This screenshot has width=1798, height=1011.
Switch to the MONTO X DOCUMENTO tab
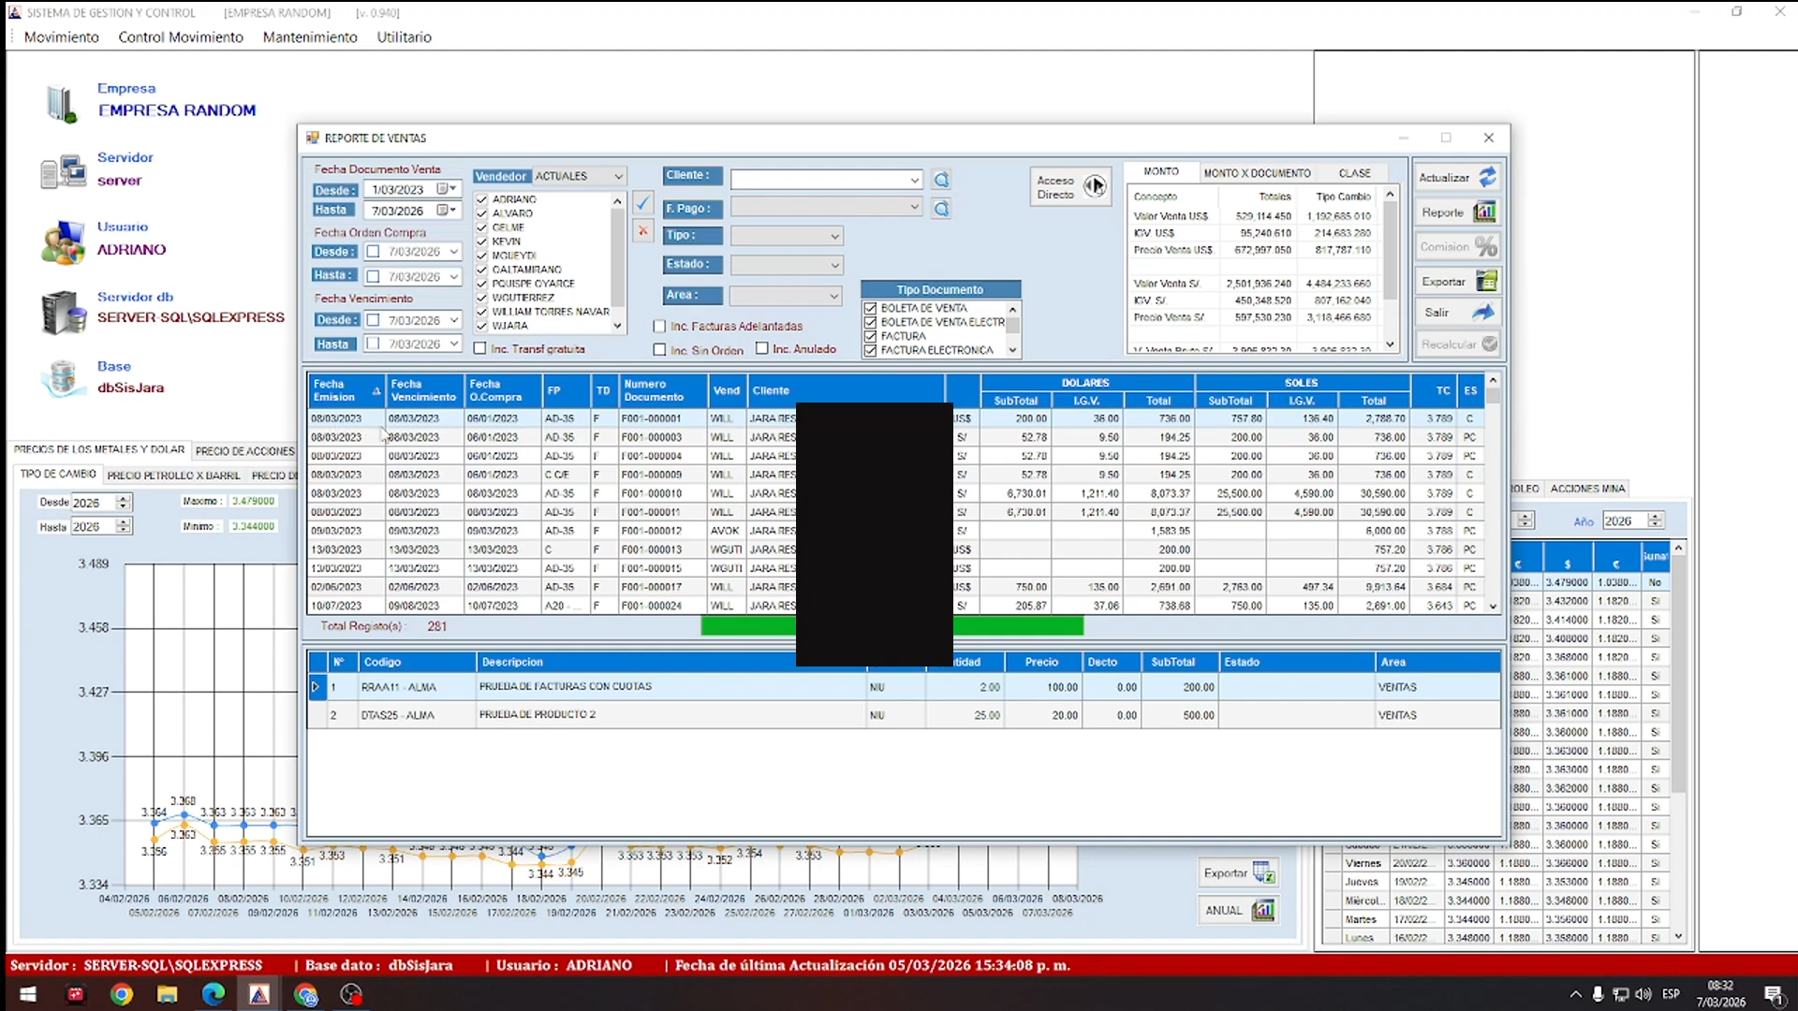(x=1257, y=173)
